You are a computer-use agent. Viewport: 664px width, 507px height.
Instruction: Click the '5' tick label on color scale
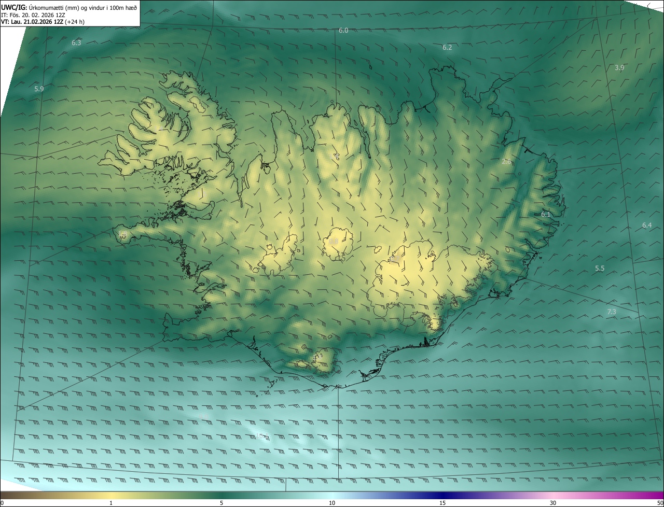coord(222,503)
